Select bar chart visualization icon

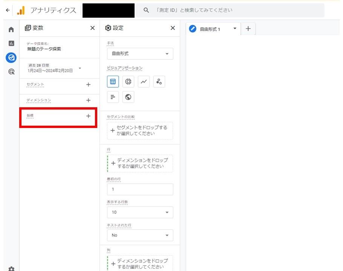tap(113, 97)
